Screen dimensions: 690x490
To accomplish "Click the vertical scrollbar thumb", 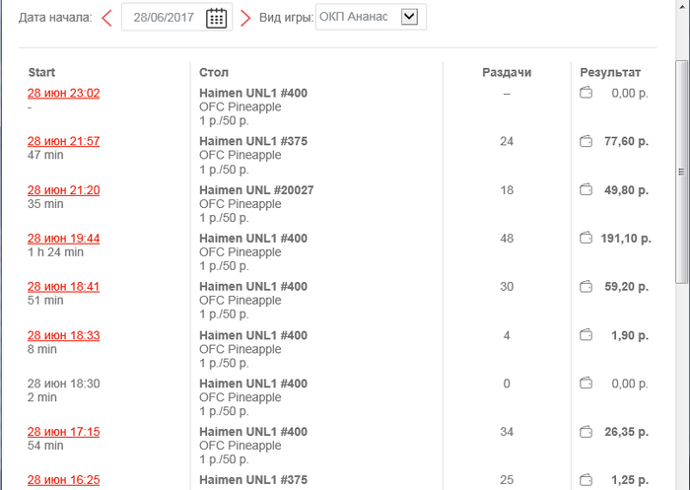I will (681, 168).
